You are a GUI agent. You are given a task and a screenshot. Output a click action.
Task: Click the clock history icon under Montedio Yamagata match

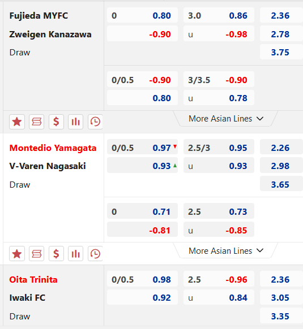tap(95, 254)
